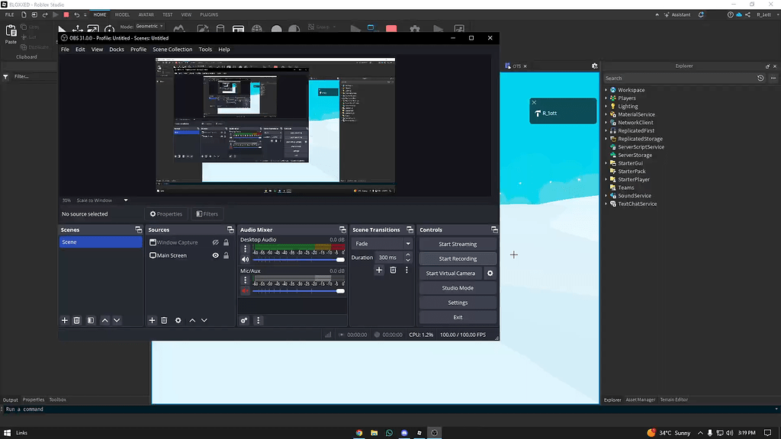Toggle lock on Window Capture source

pyautogui.click(x=226, y=242)
